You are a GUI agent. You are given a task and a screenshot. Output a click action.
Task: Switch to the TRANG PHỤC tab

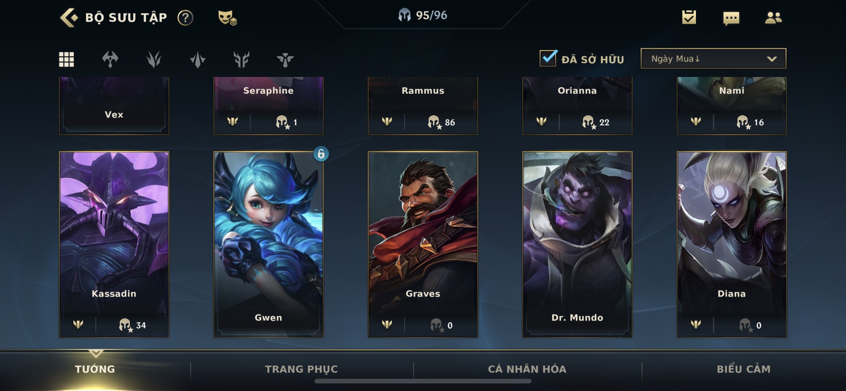pyautogui.click(x=301, y=369)
